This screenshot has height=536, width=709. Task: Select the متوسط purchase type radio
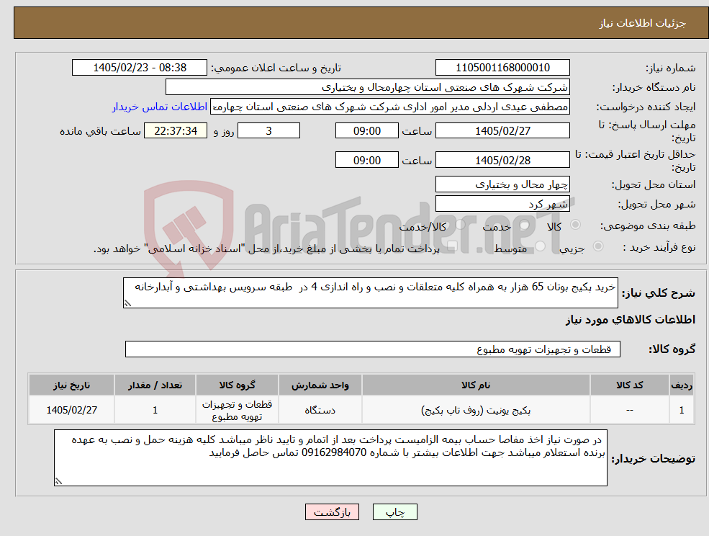coord(541,246)
